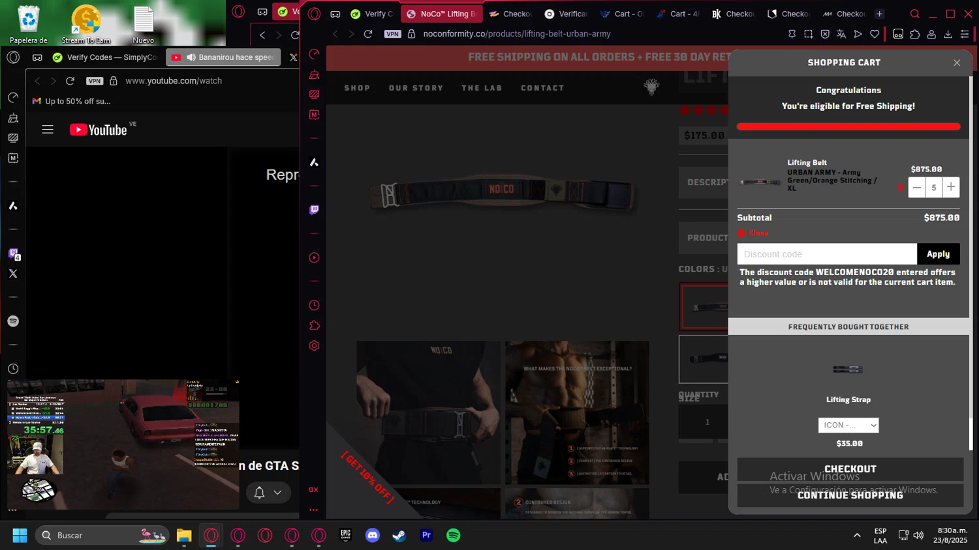Click the Discount code input field
This screenshot has width=979, height=550.
[x=827, y=254]
